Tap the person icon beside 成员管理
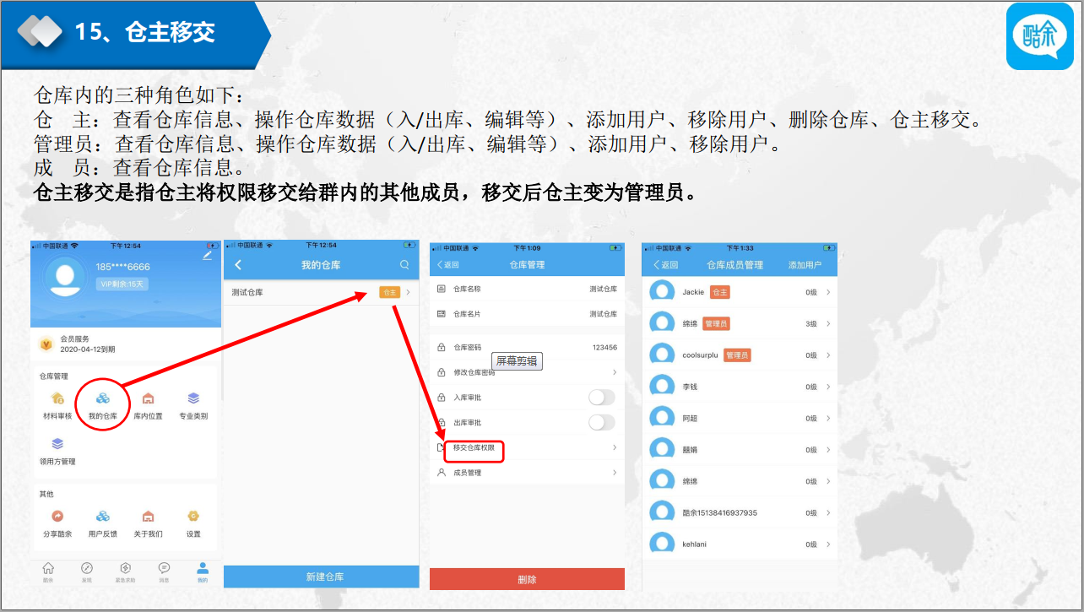 [442, 473]
